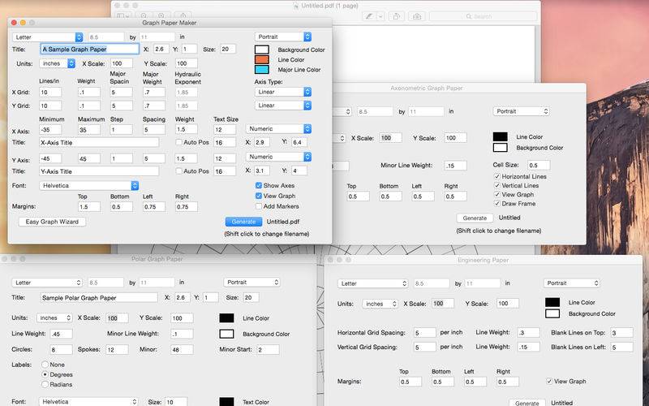649x406 pixels.
Task: Toggle View Graph checkbox in Axonometric window
Action: click(497, 194)
